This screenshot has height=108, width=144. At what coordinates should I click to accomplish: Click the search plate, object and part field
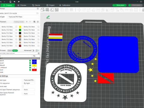click(19, 53)
